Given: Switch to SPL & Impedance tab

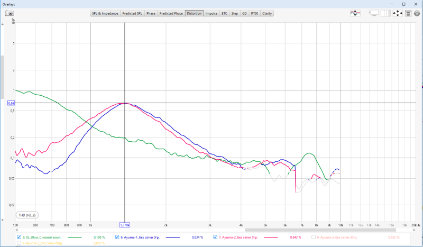Looking at the screenshot, I should pos(105,13).
